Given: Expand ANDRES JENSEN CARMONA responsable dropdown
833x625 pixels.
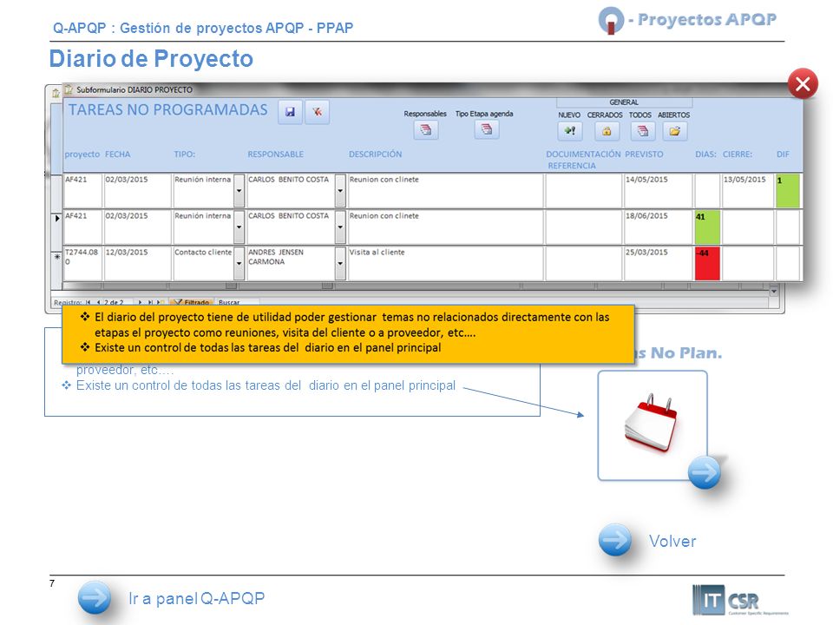Looking at the screenshot, I should tap(340, 263).
